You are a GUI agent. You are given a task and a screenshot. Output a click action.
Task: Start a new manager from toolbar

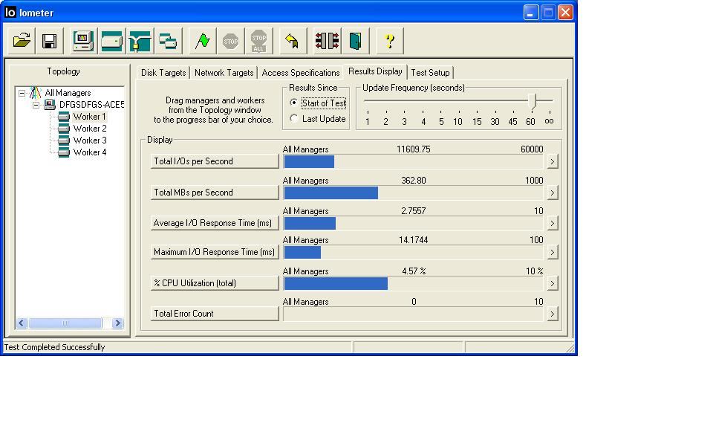point(83,41)
